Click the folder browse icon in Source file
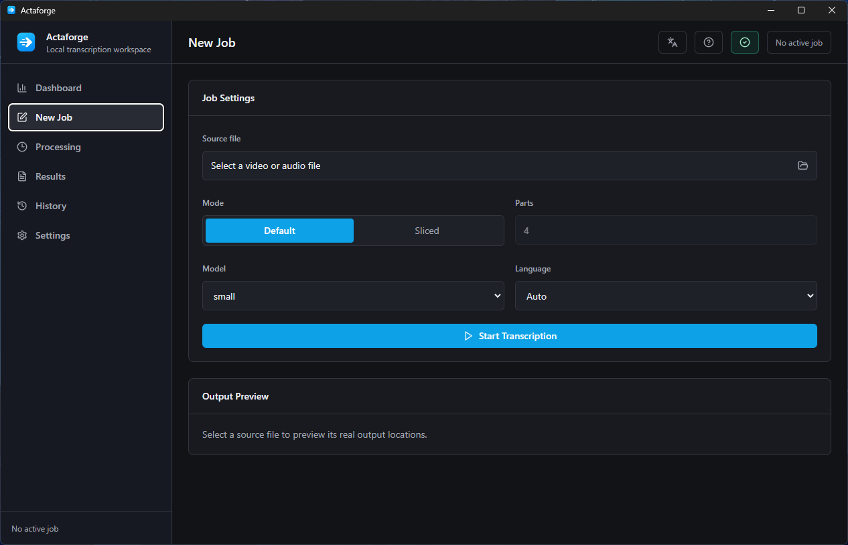Screen dimensions: 848x545 coord(803,166)
